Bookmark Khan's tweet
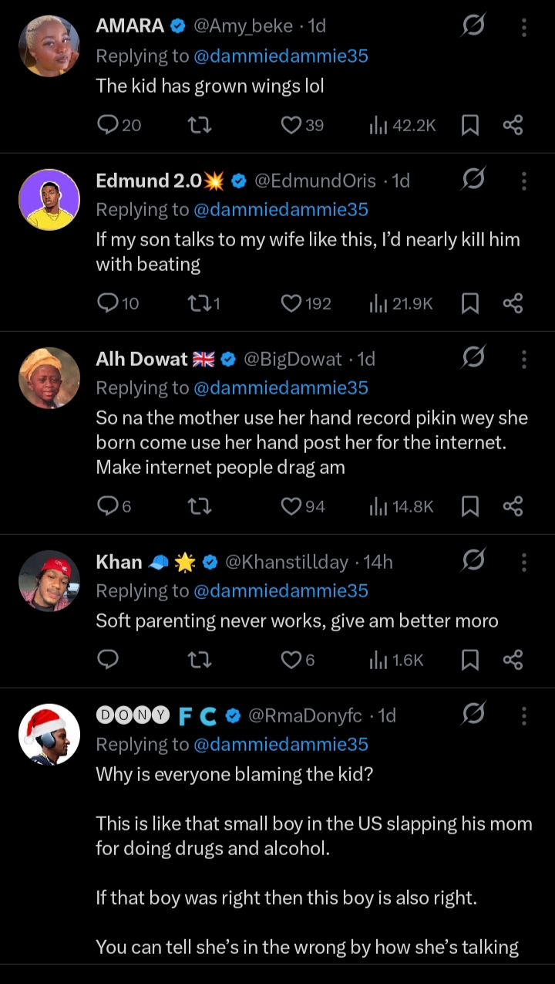The width and height of the screenshot is (555, 984). coord(469,660)
